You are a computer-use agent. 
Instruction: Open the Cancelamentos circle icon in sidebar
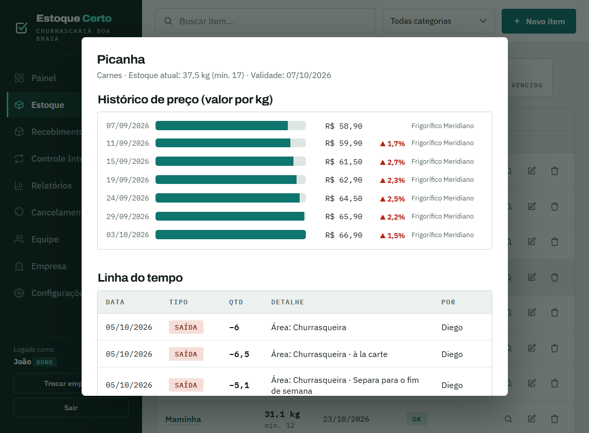point(19,212)
